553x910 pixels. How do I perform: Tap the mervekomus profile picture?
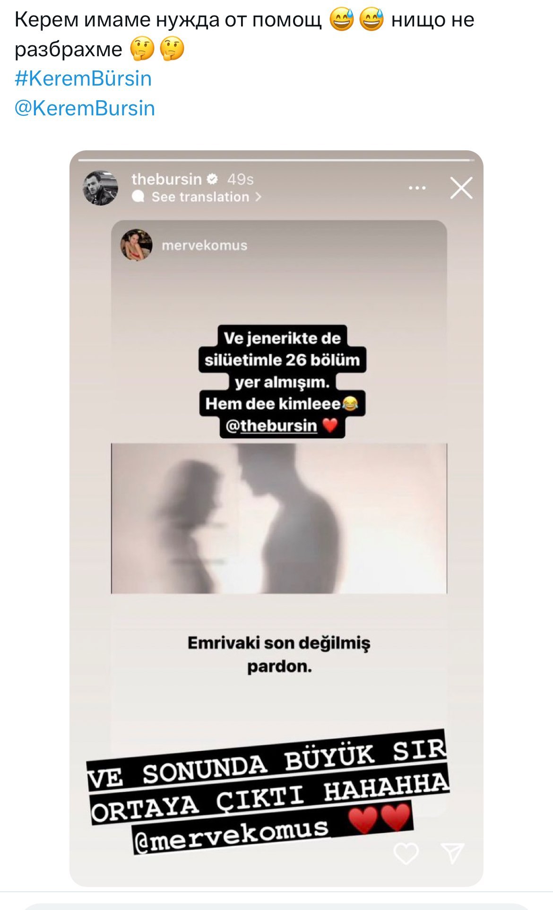click(137, 245)
